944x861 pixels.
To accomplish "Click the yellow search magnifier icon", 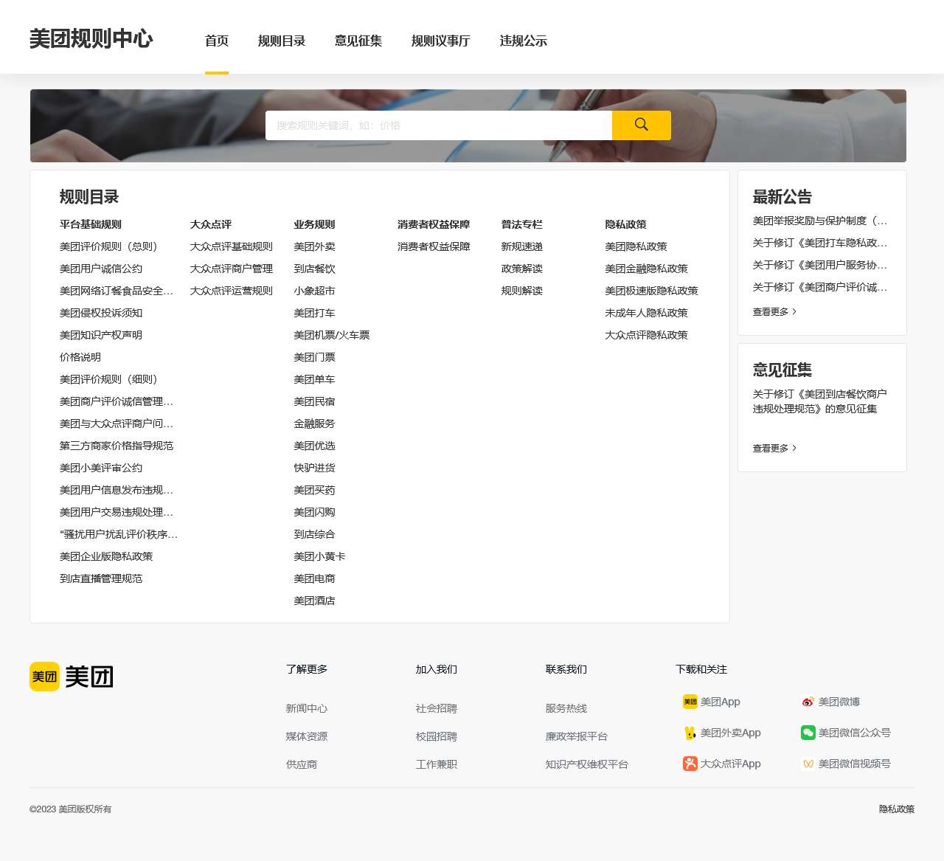I will (640, 125).
